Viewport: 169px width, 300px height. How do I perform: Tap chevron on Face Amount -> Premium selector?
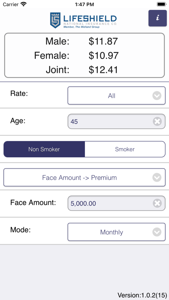157,178
